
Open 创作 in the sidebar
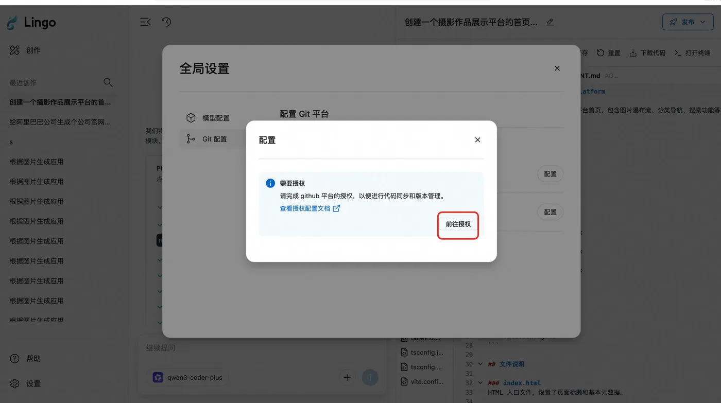tap(26, 50)
